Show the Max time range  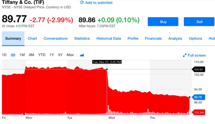point(70,55)
